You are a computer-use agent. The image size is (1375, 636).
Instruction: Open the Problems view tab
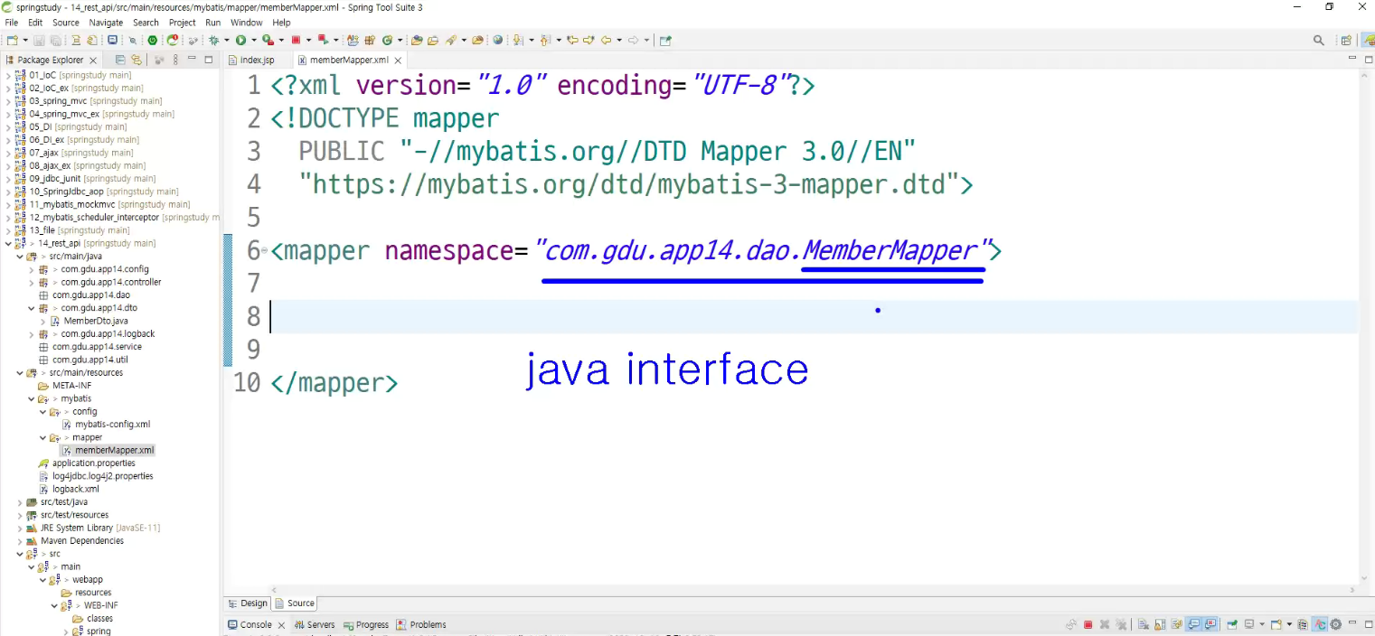[422, 624]
